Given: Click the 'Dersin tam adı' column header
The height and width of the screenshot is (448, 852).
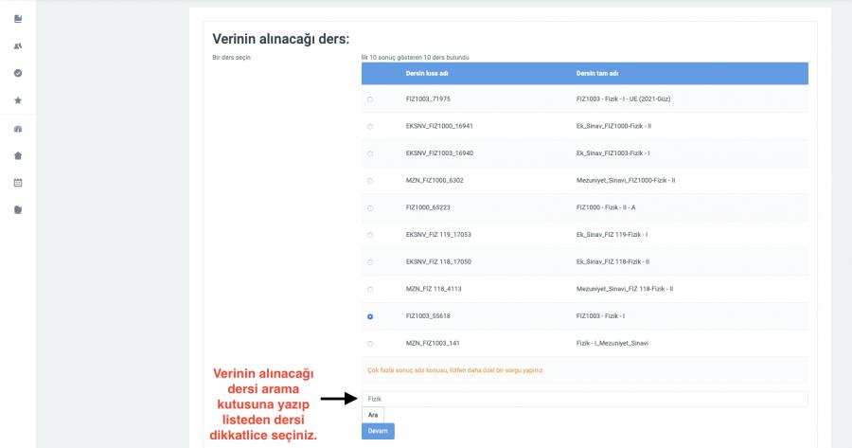Looking at the screenshot, I should [x=596, y=73].
